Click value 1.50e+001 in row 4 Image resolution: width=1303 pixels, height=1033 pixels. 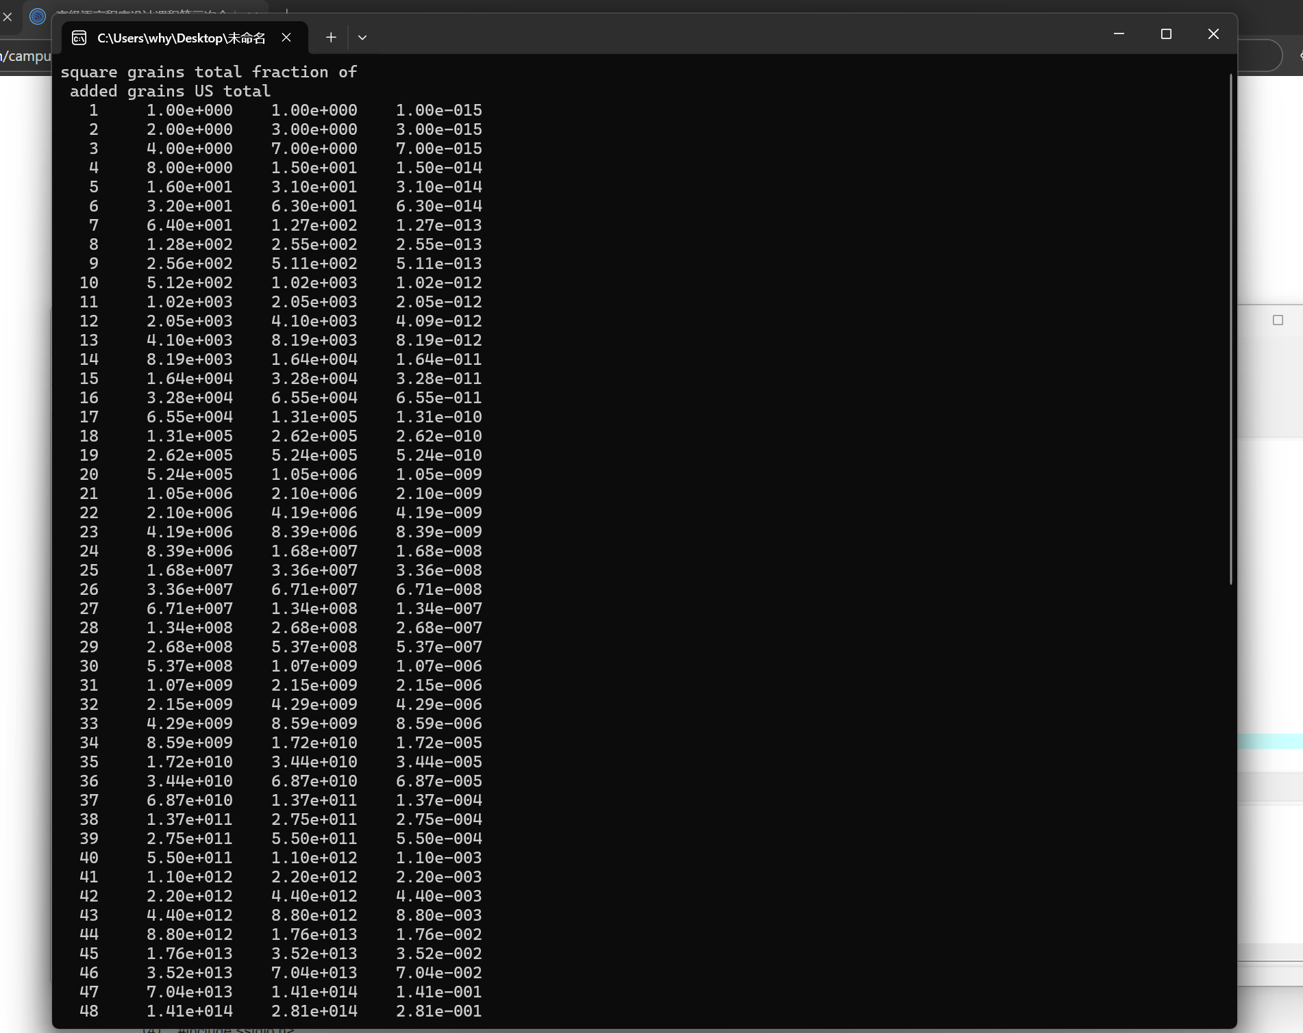(x=314, y=168)
